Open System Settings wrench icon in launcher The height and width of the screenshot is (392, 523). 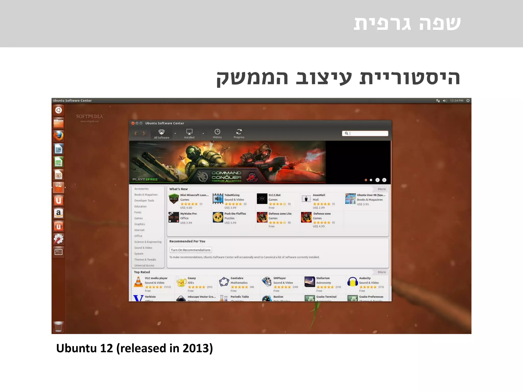click(58, 239)
